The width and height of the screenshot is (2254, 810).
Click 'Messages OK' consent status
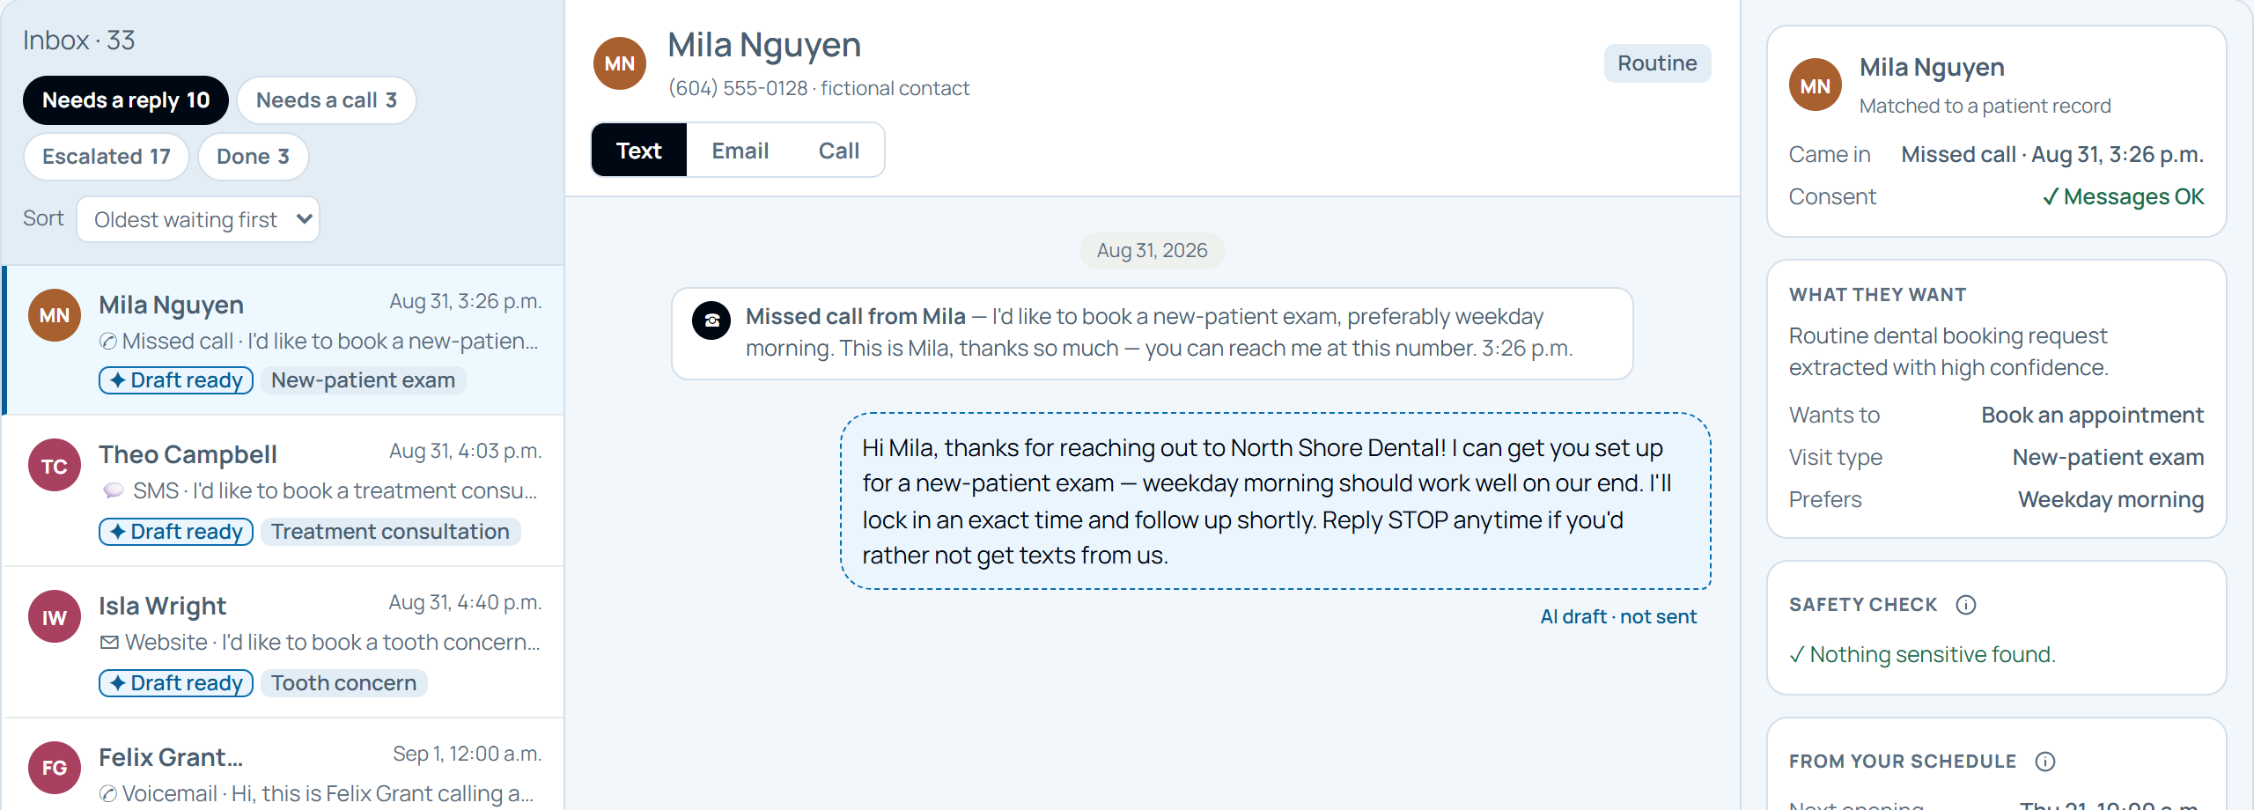coord(2124,196)
